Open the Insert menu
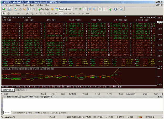The image size is (164, 119). (x=18, y=5)
